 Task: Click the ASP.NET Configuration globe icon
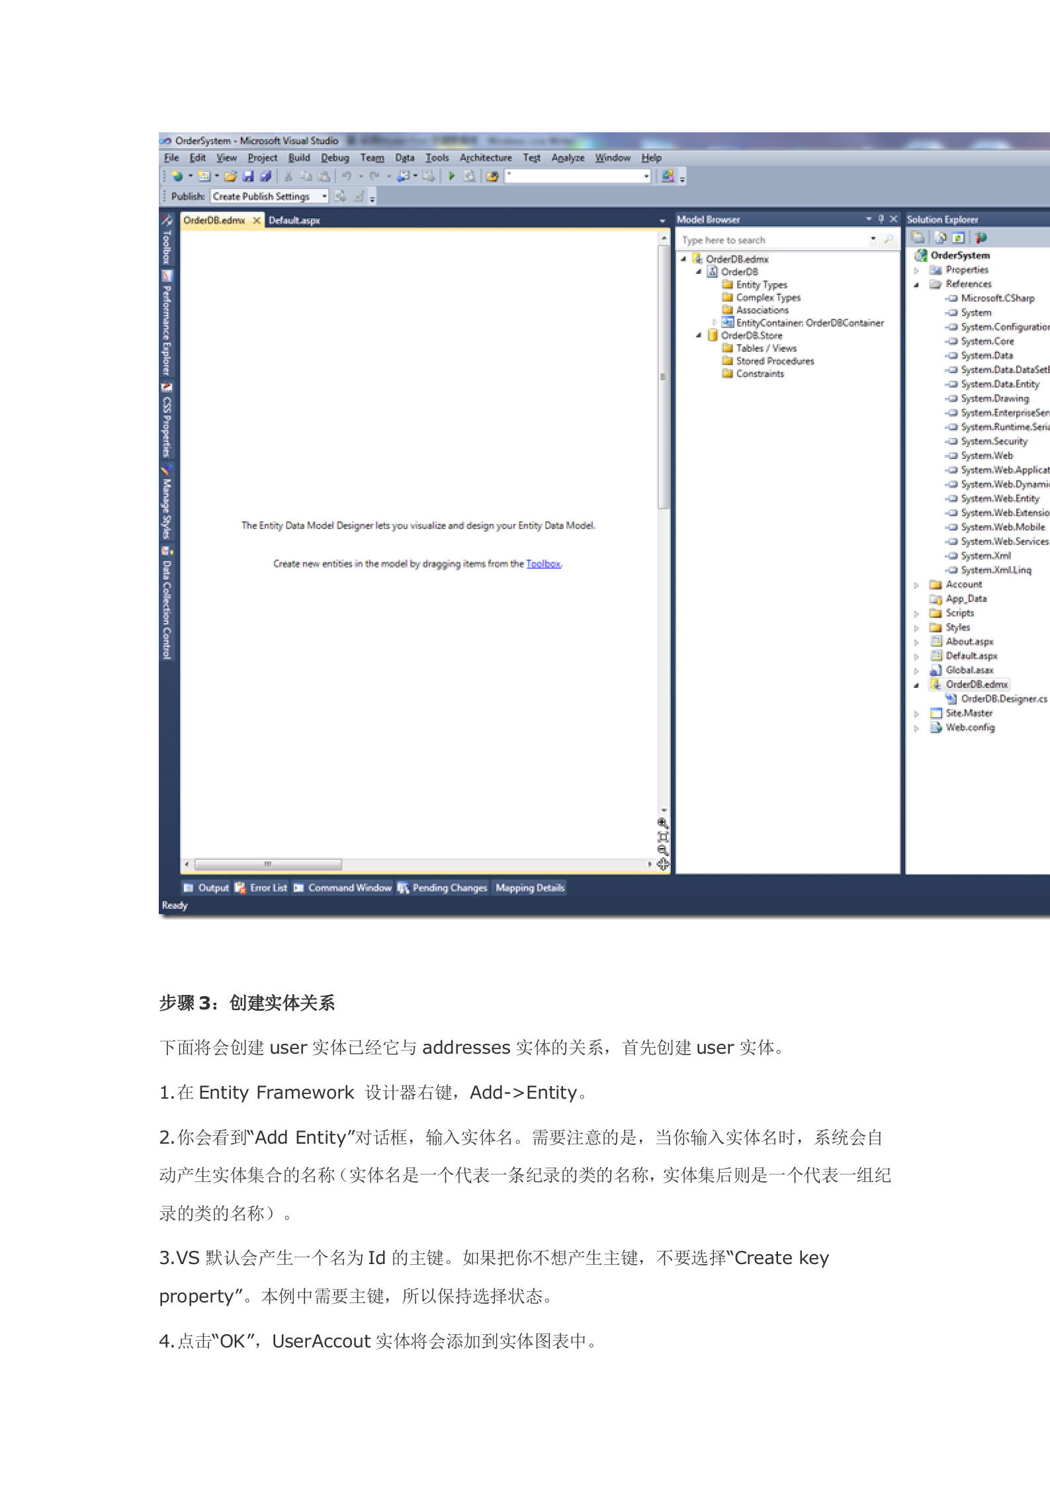tap(981, 237)
